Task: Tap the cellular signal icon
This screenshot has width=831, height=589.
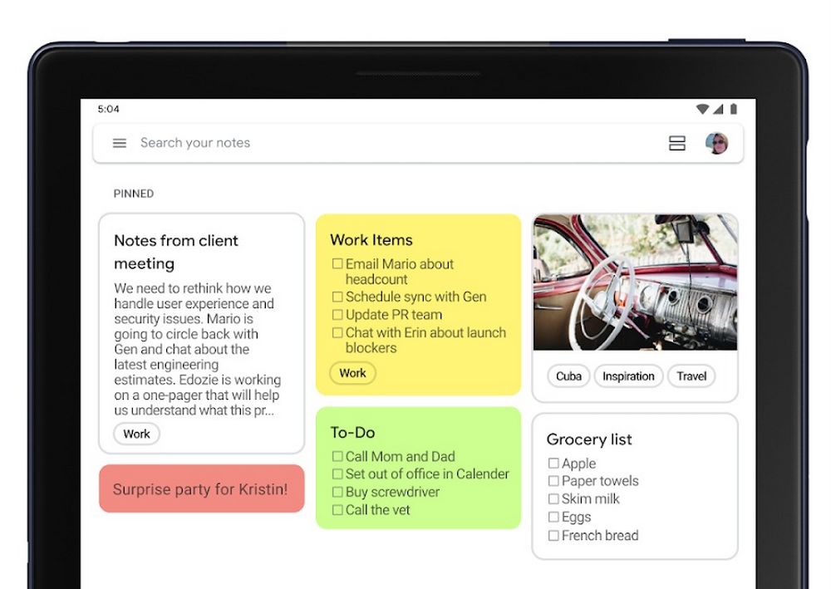Action: pyautogui.click(x=718, y=109)
